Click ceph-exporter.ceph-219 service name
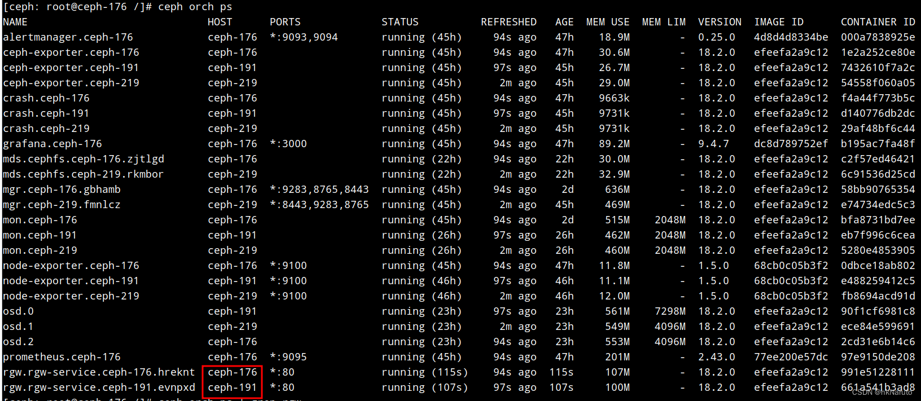Screen dimensions: 921x401 (71, 83)
